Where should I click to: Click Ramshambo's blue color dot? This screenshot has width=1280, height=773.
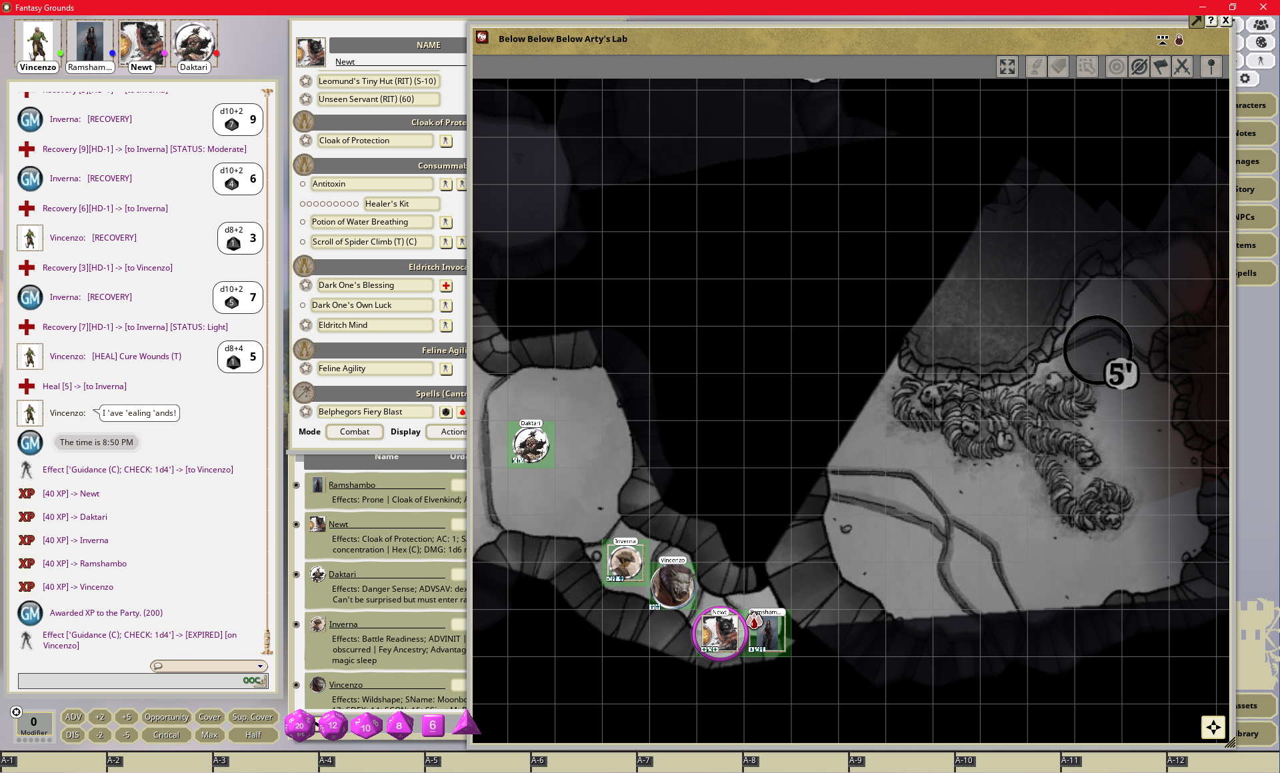click(x=112, y=53)
